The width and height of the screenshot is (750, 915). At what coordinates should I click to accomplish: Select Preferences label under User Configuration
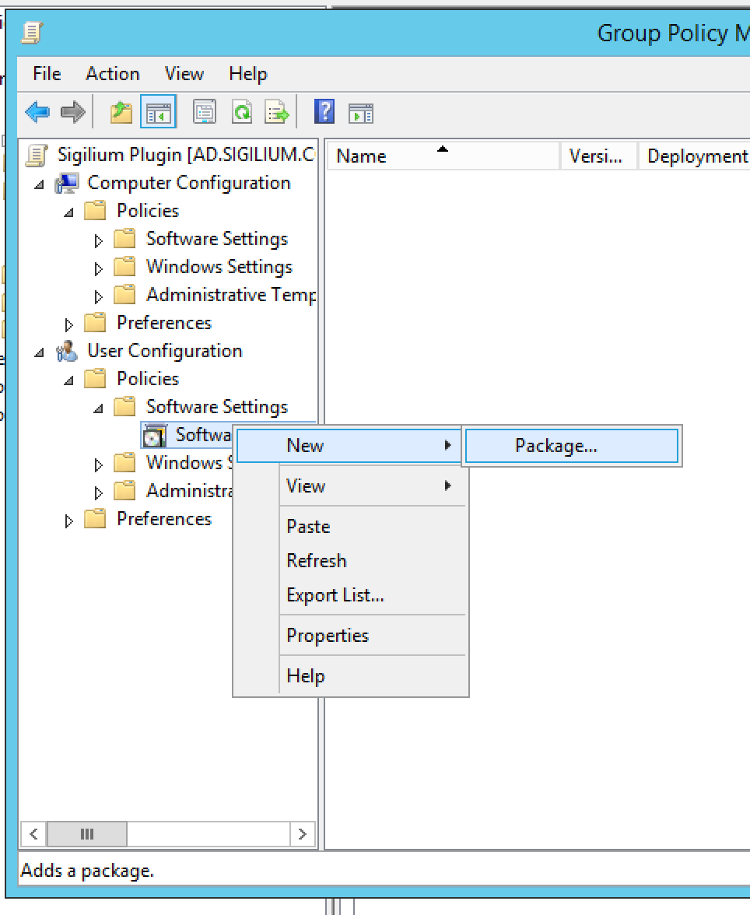pyautogui.click(x=164, y=519)
